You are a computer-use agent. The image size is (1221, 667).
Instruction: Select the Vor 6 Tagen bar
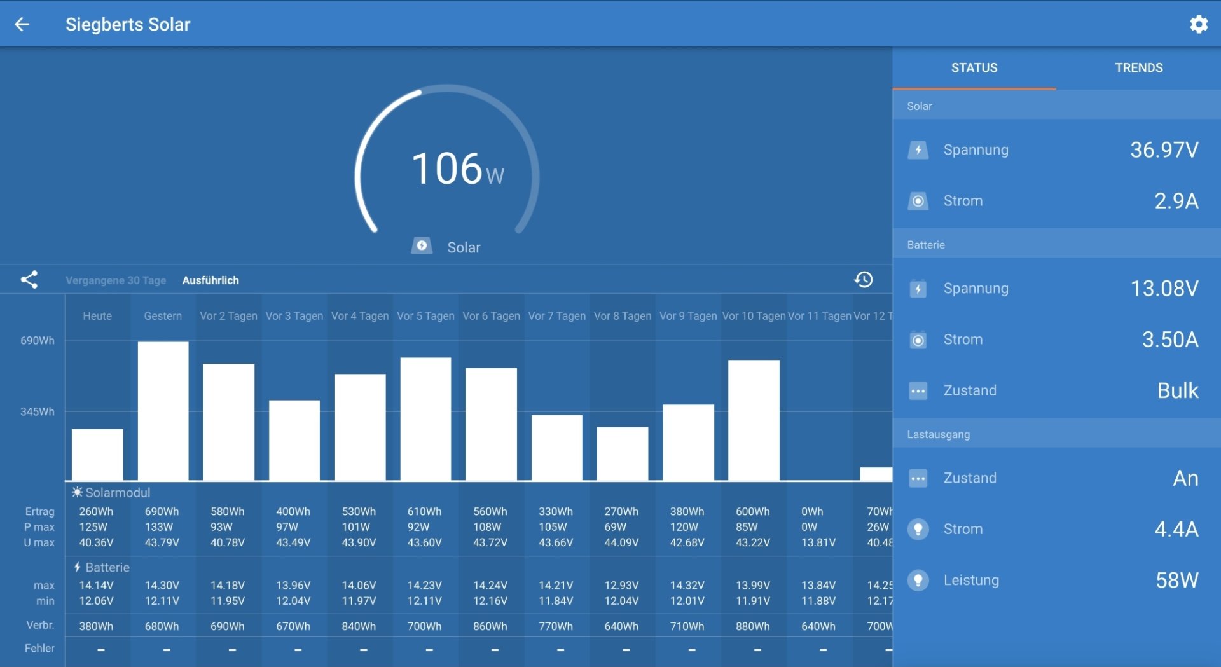coord(491,424)
